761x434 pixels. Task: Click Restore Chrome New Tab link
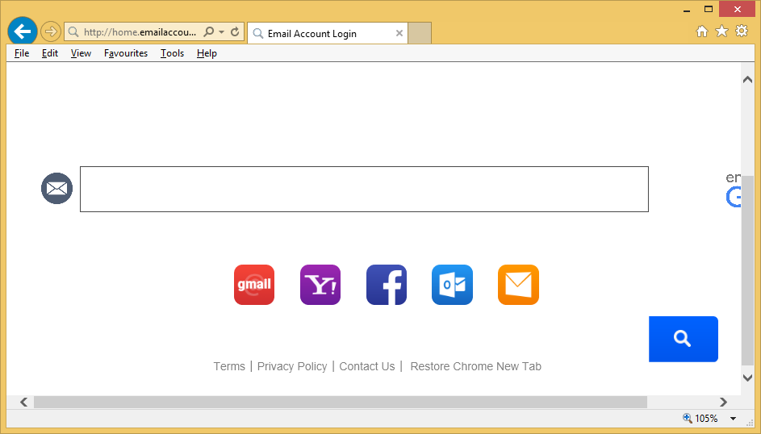pyautogui.click(x=475, y=366)
